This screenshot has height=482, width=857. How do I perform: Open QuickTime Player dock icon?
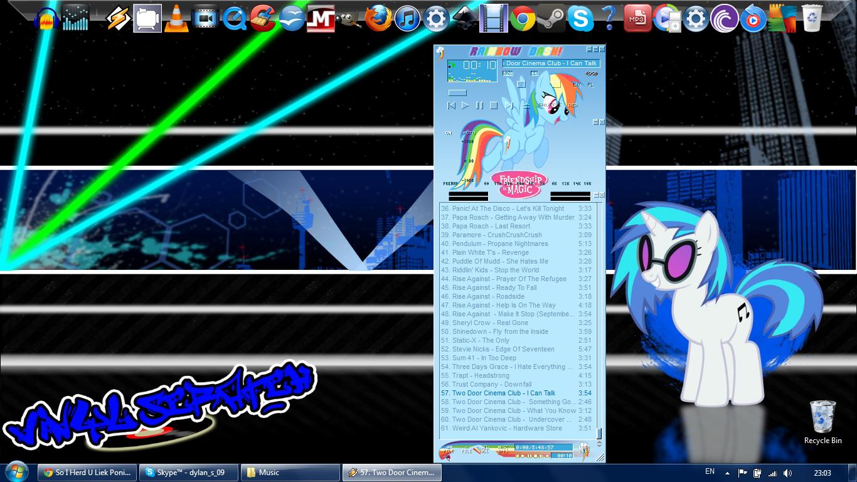pyautogui.click(x=235, y=19)
